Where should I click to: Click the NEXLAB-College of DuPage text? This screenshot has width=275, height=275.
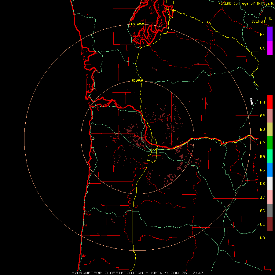click(x=244, y=3)
